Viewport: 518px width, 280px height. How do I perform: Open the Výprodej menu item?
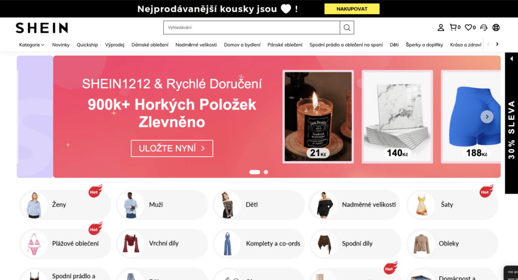point(115,44)
